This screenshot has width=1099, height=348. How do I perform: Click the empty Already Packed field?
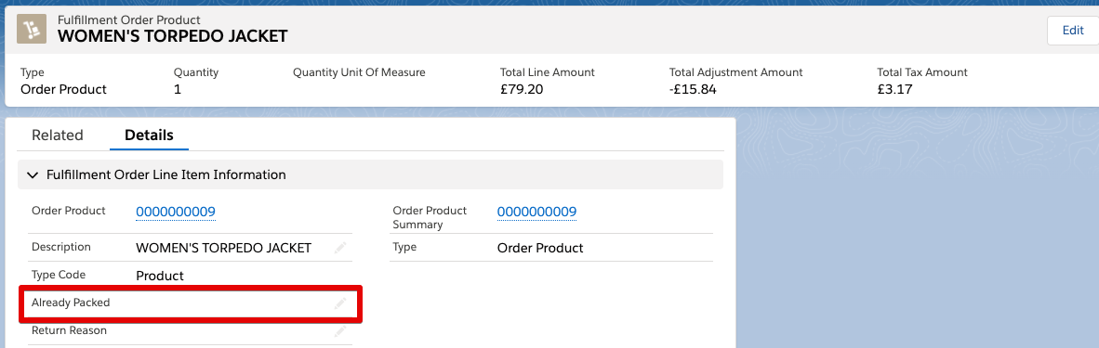click(x=191, y=303)
